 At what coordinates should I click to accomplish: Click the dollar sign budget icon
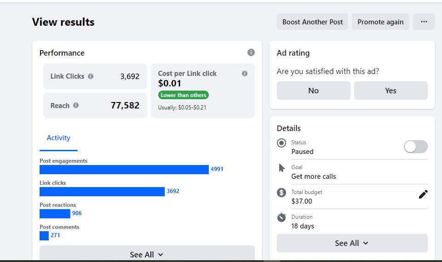point(281,193)
